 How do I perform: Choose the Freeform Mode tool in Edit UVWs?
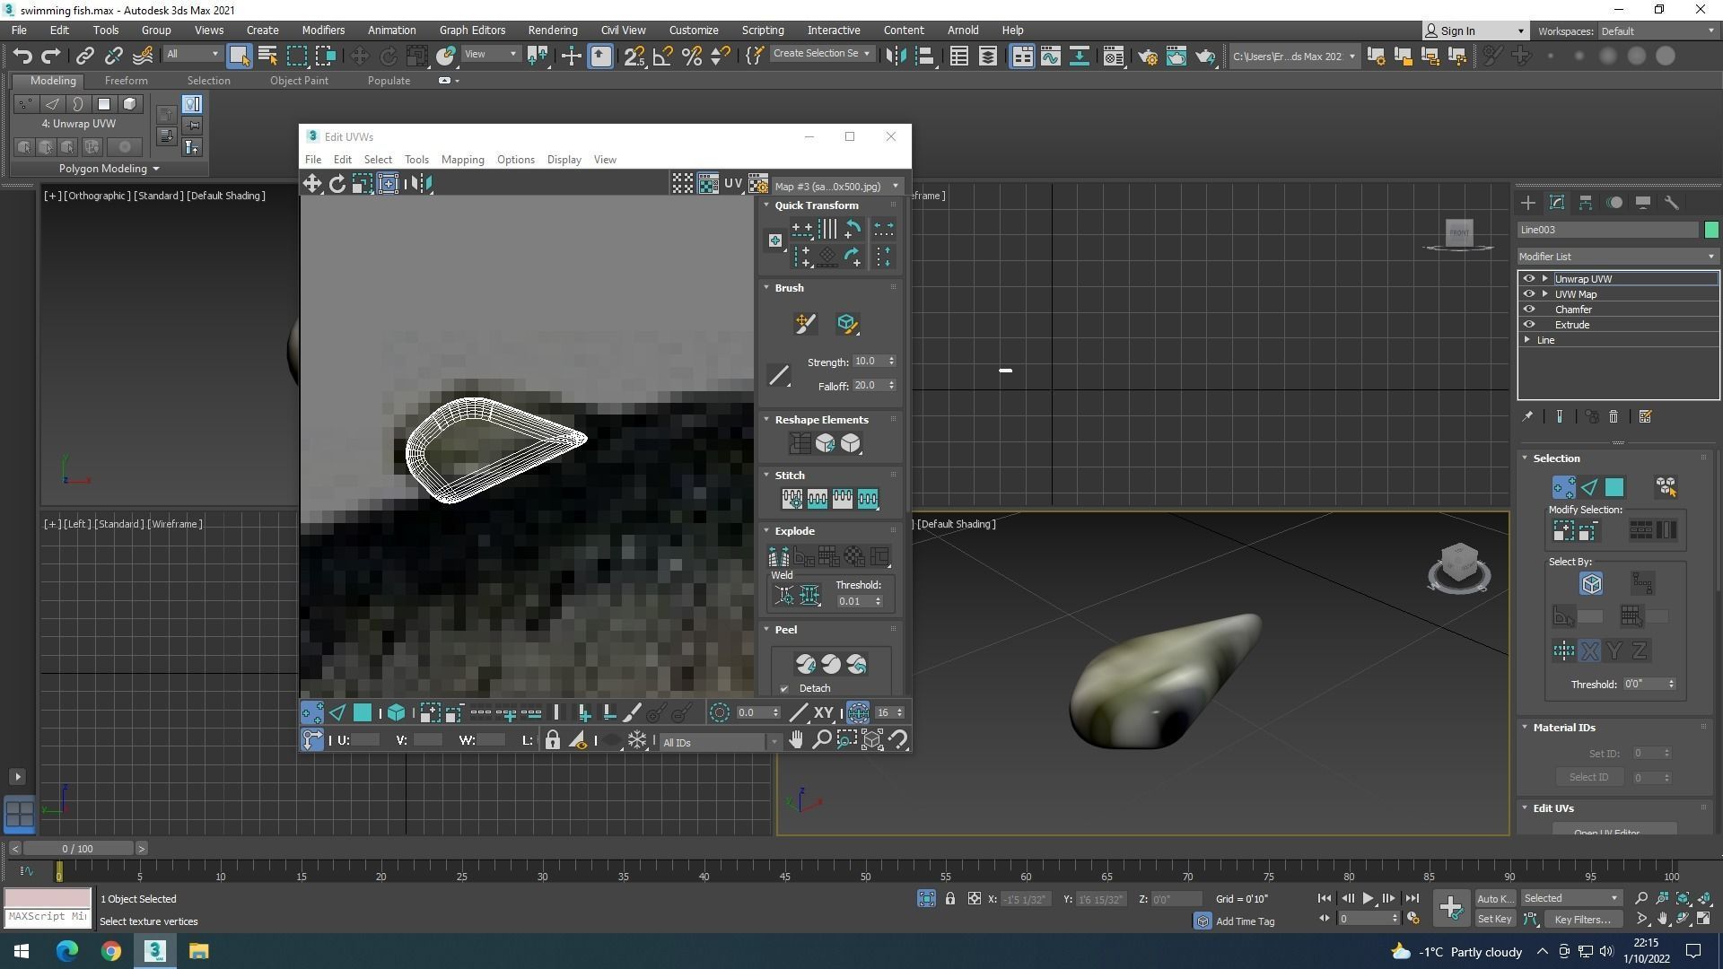pyautogui.click(x=388, y=184)
